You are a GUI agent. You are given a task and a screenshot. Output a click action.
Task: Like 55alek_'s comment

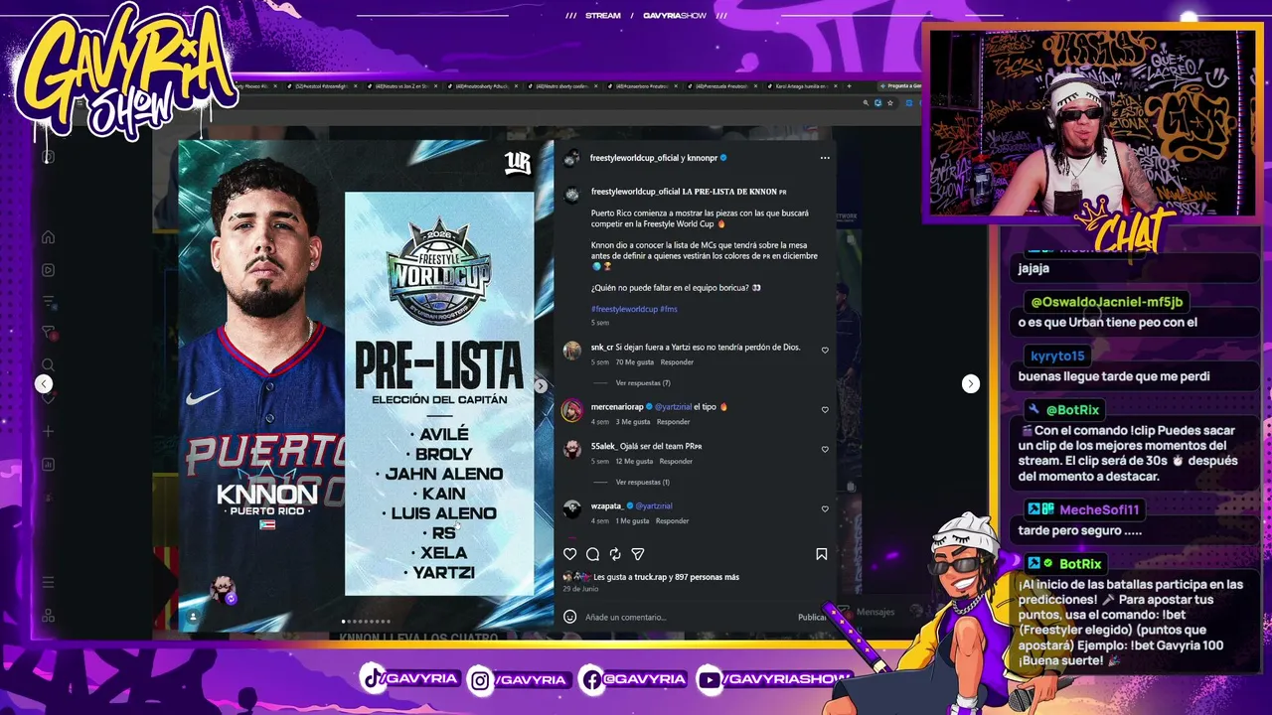point(825,449)
